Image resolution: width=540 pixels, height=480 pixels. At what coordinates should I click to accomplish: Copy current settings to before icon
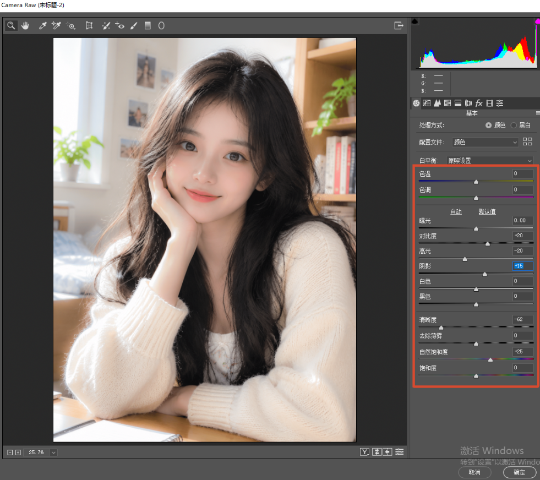click(x=388, y=452)
